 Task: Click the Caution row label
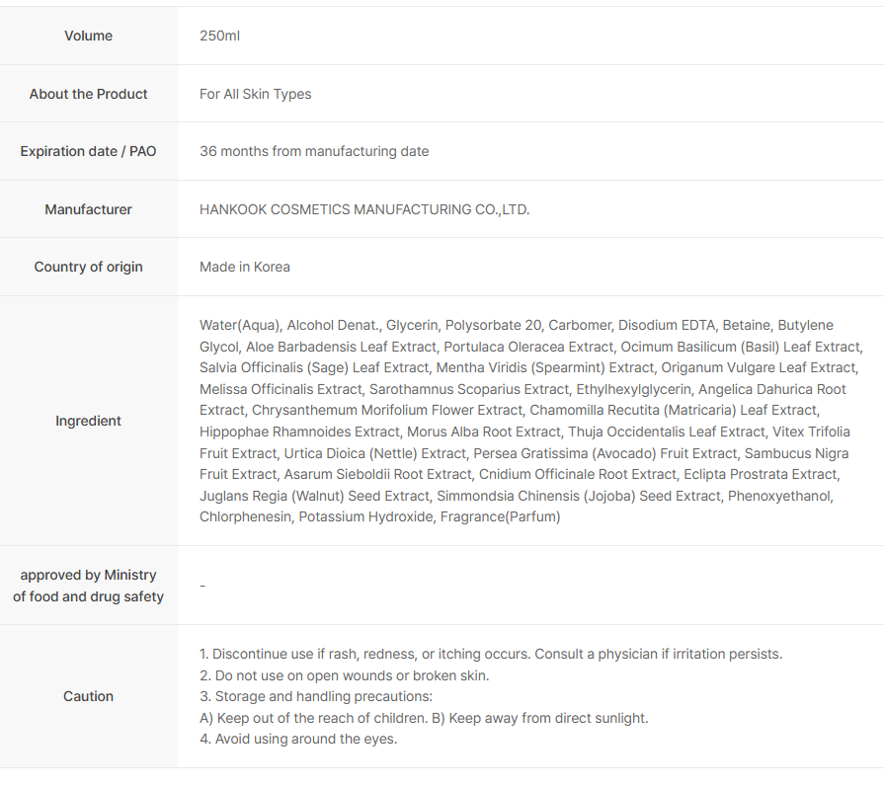[x=88, y=696]
